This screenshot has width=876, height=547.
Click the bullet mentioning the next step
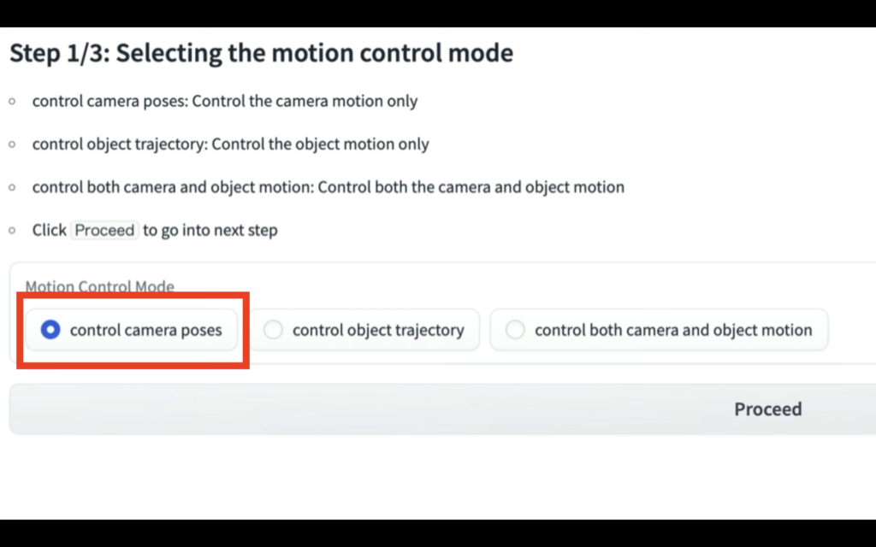tap(154, 230)
